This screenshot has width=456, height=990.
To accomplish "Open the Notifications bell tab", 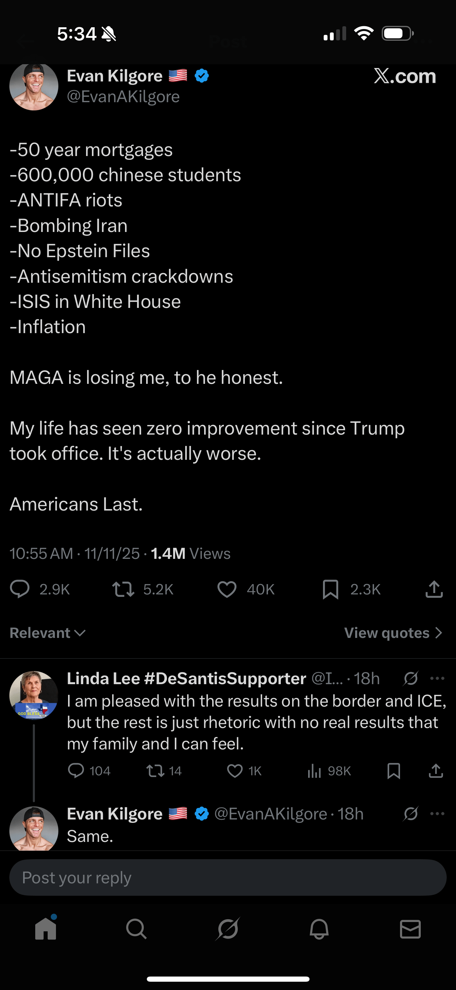I will click(319, 929).
